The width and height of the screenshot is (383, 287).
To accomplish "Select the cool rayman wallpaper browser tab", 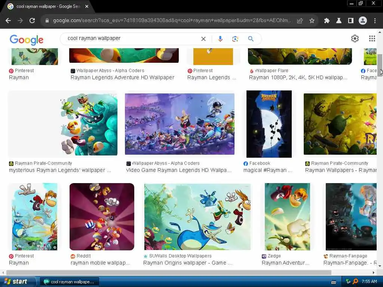I will coord(48,6).
